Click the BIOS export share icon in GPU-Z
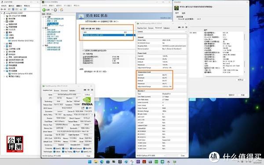Screen dimensions: 264x165 click(83, 108)
